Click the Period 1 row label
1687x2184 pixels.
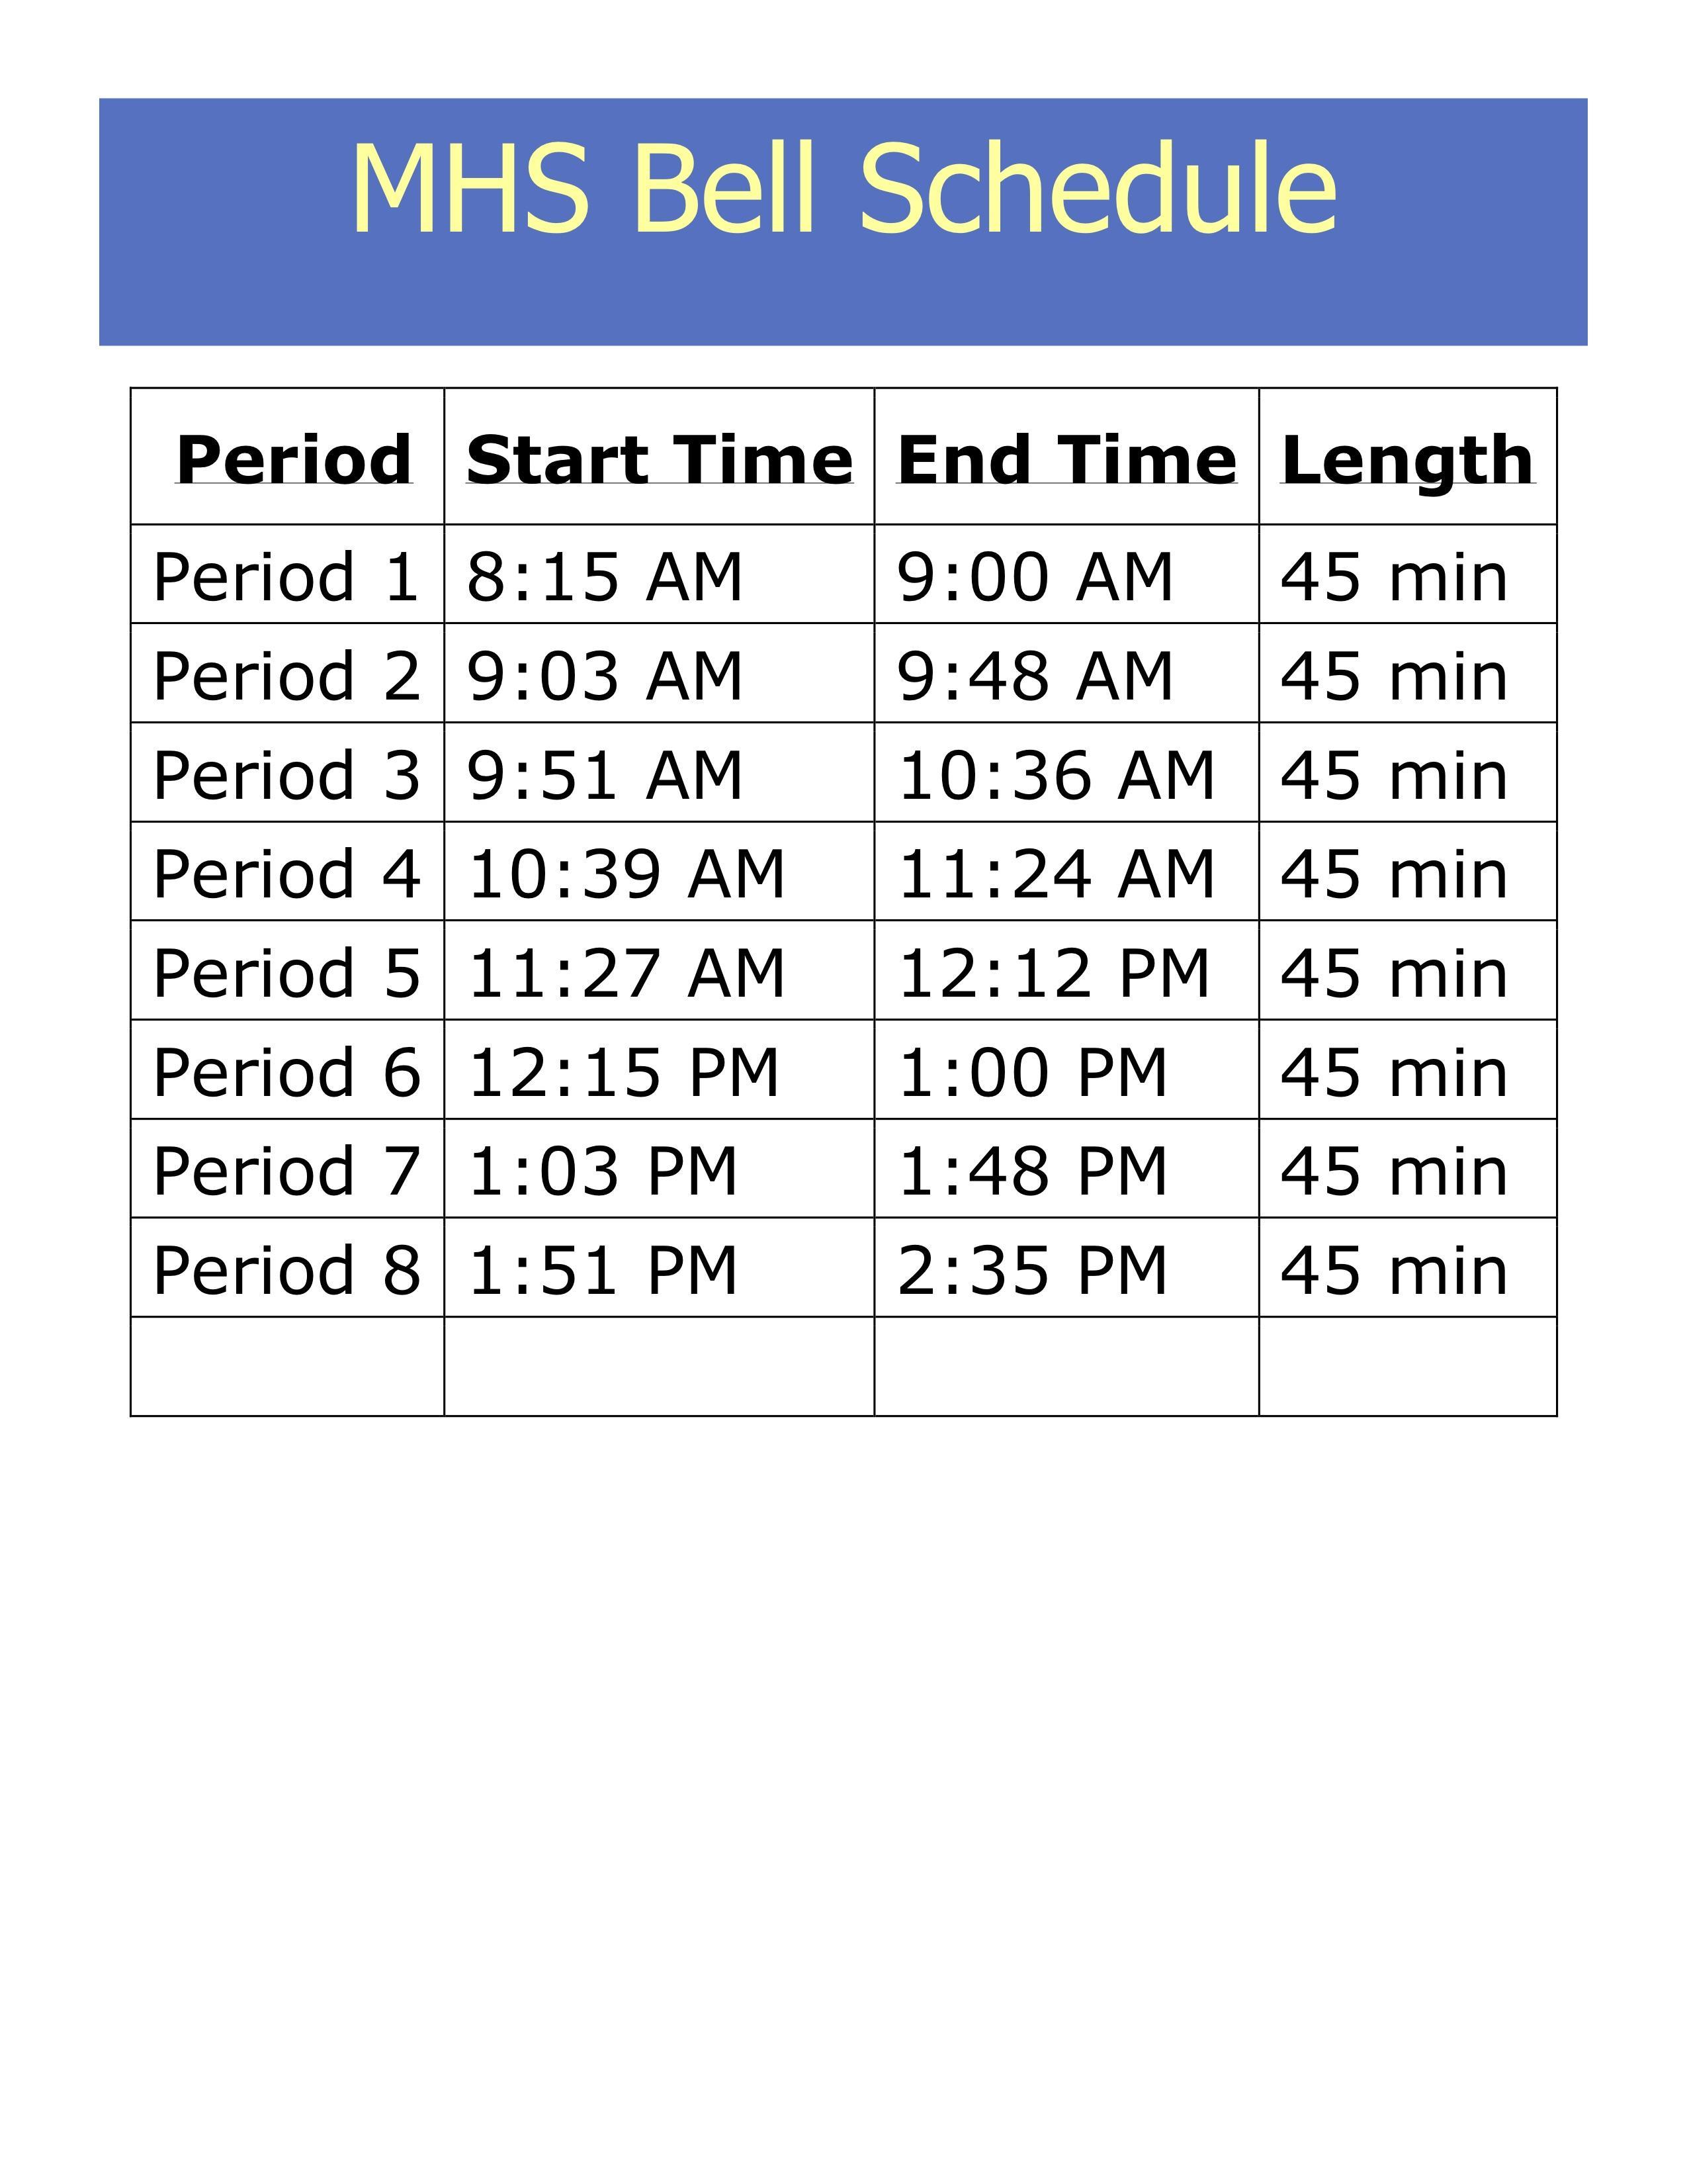coord(286,577)
